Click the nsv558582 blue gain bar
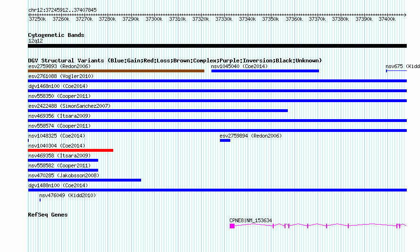This screenshot has height=252, width=420. 63,170
